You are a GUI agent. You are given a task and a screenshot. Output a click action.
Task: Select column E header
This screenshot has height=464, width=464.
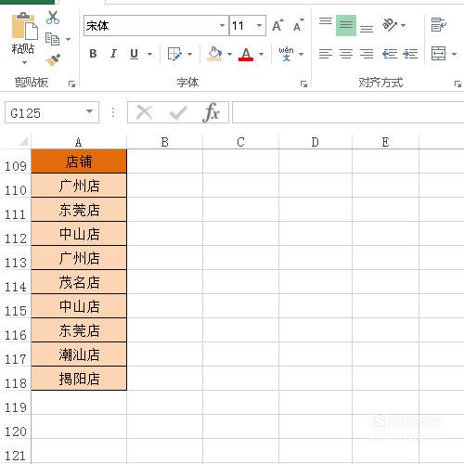[x=385, y=142]
